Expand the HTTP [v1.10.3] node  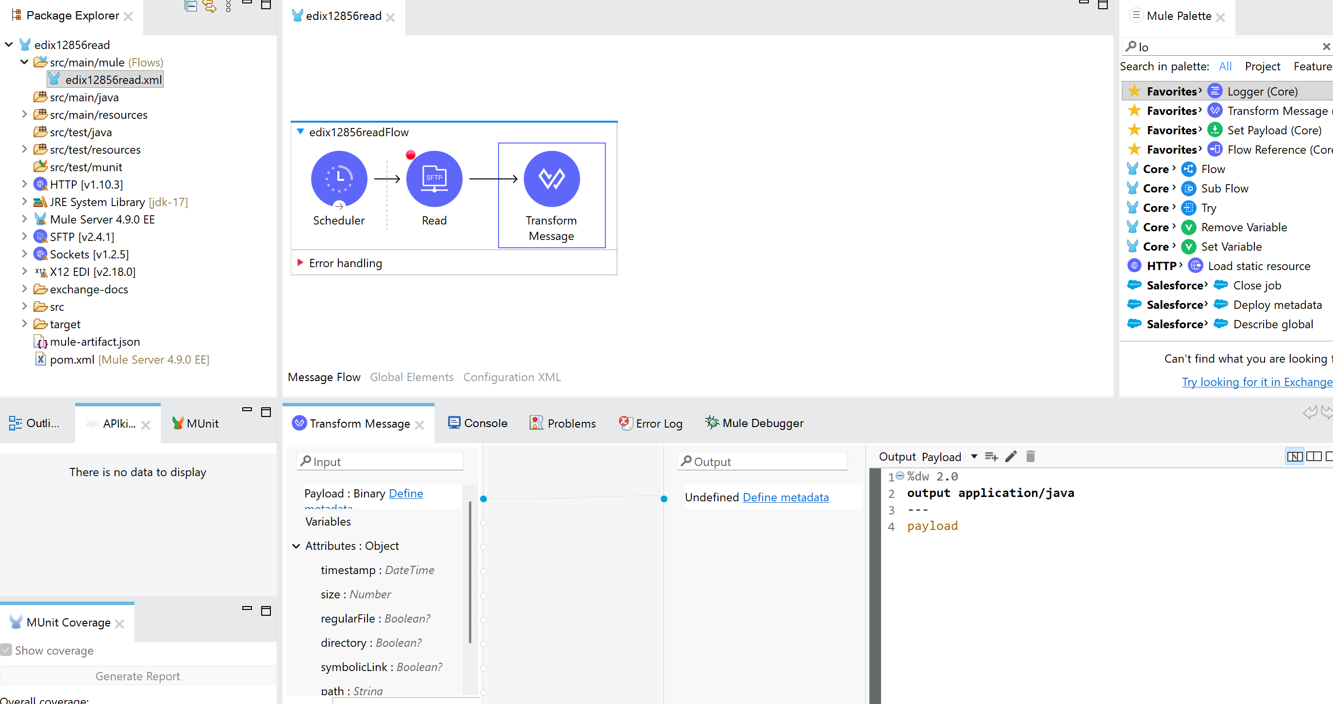point(24,184)
